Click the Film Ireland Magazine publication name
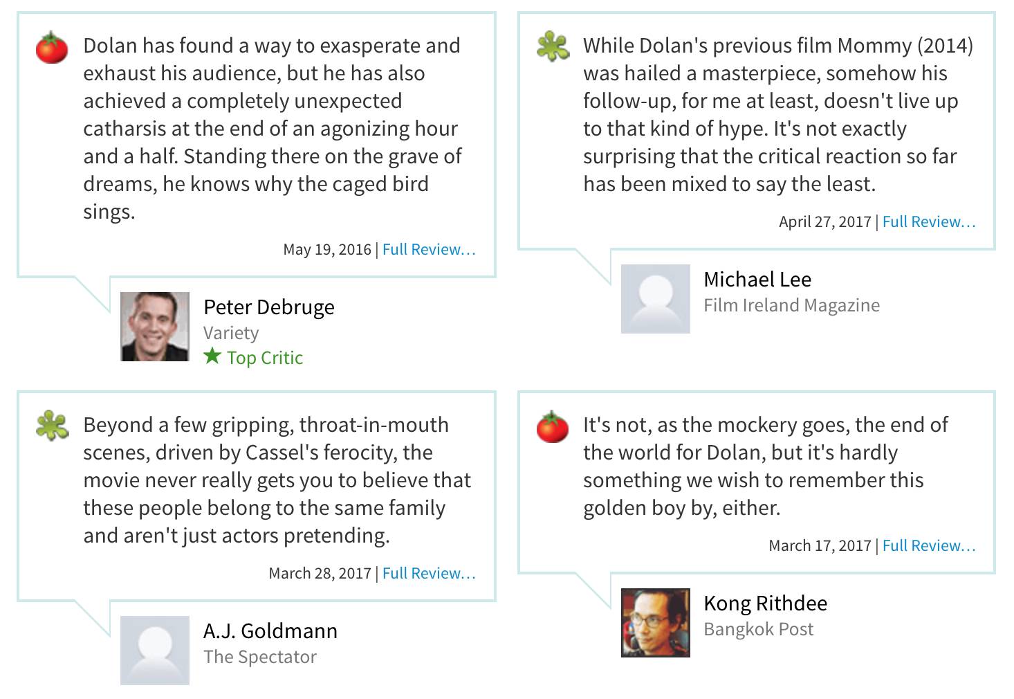1014x699 pixels. tap(791, 305)
